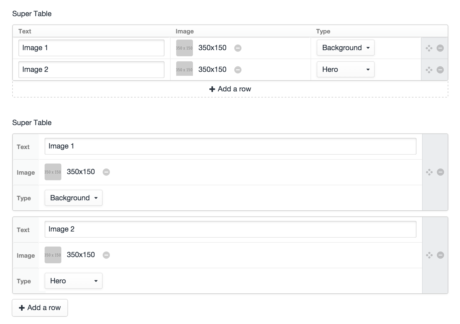Remove the 350x150 image in the stacked Image 2 block

coord(106,255)
